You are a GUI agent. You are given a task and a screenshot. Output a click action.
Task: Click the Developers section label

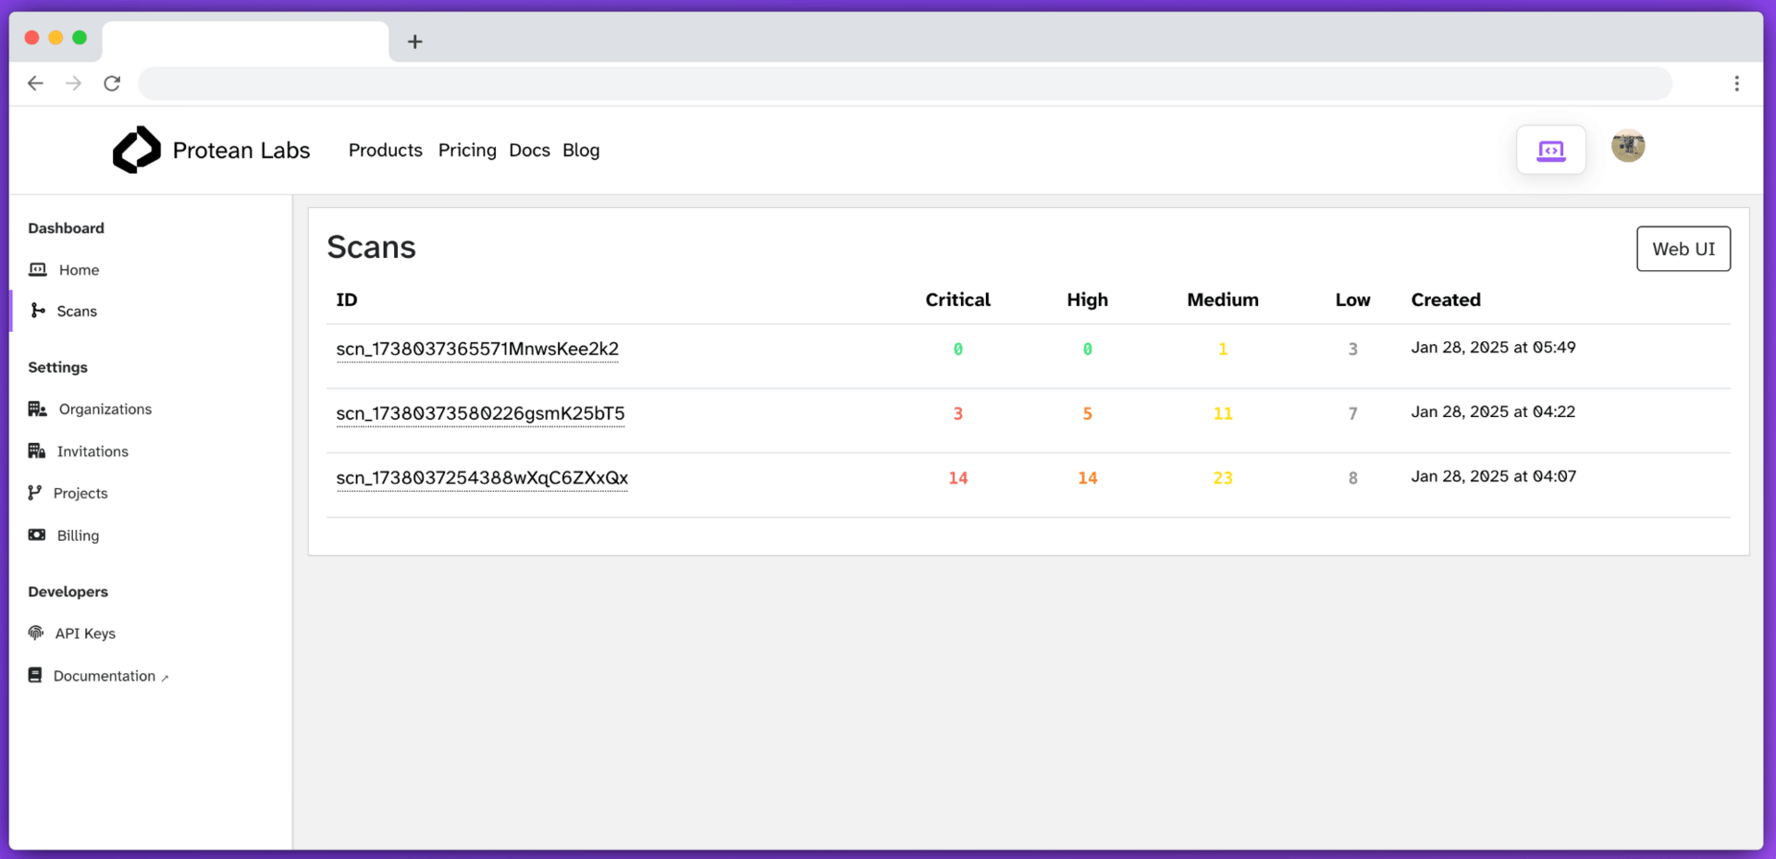68,592
